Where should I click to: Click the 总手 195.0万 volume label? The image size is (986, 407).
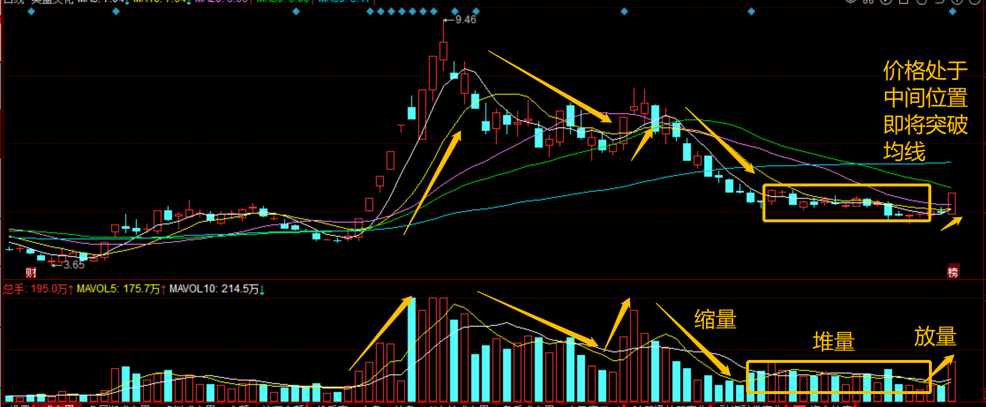point(38,289)
